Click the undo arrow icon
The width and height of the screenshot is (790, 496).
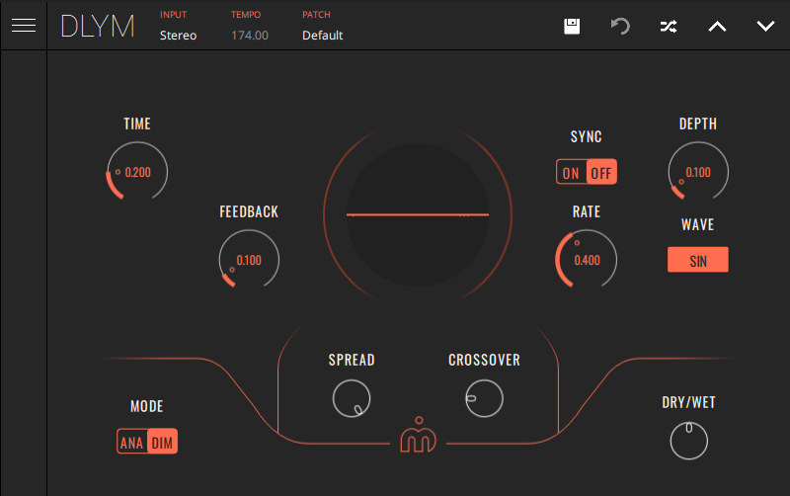click(620, 26)
